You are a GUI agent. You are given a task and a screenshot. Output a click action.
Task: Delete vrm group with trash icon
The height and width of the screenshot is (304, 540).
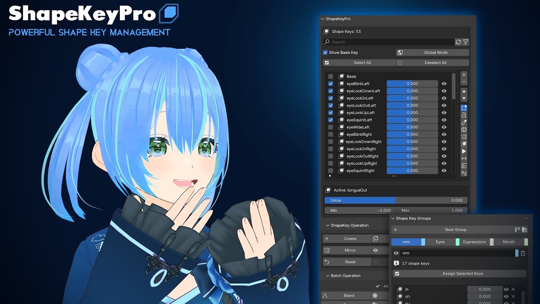click(523, 253)
